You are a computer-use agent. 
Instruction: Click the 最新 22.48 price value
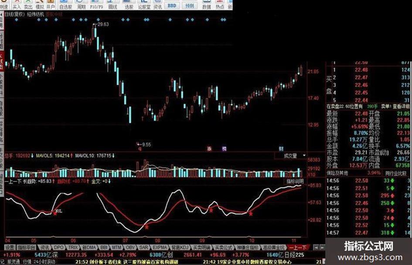pyautogui.click(x=361, y=114)
